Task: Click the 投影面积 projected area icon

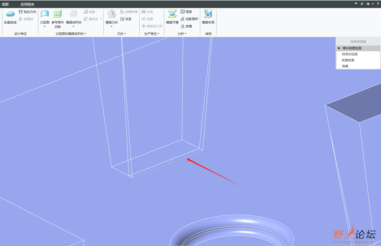Action: 183,19
